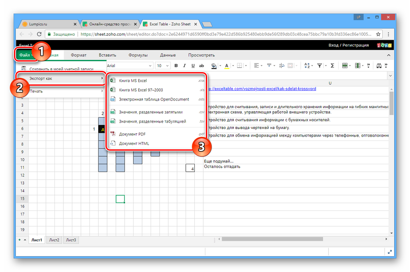Open the Формулы tab
410x272 pixels.
point(138,55)
